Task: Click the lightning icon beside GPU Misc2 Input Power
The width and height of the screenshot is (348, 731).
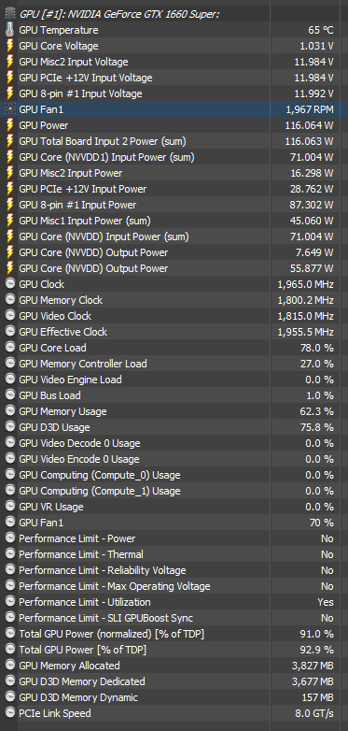Action: [9, 173]
